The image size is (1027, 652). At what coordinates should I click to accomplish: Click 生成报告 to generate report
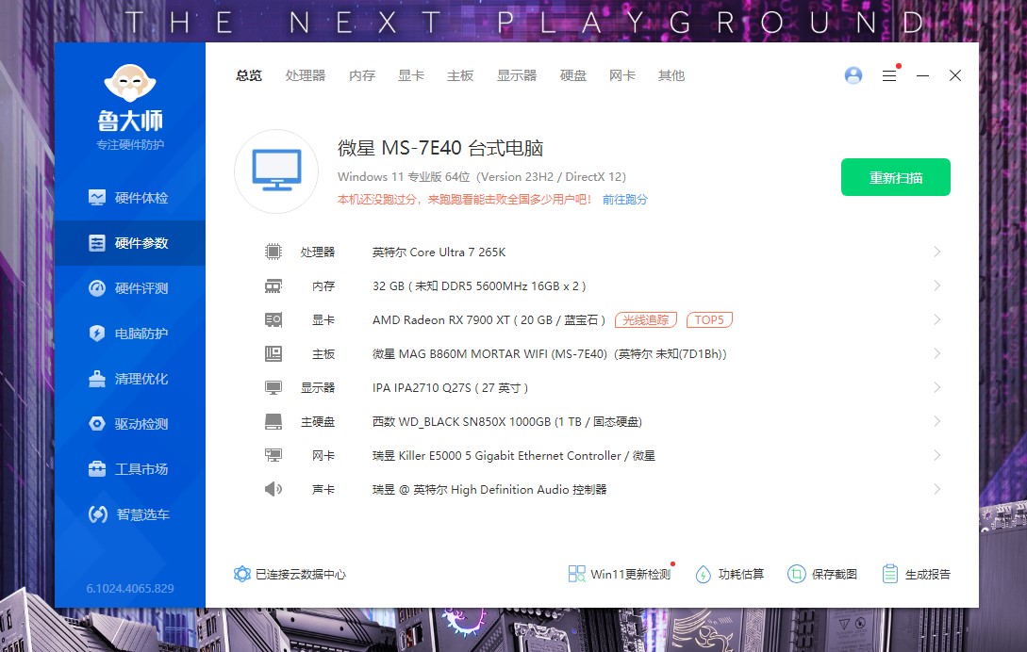916,574
